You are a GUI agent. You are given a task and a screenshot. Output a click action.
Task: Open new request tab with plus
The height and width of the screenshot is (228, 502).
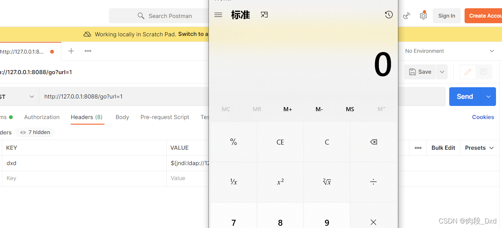[71, 51]
